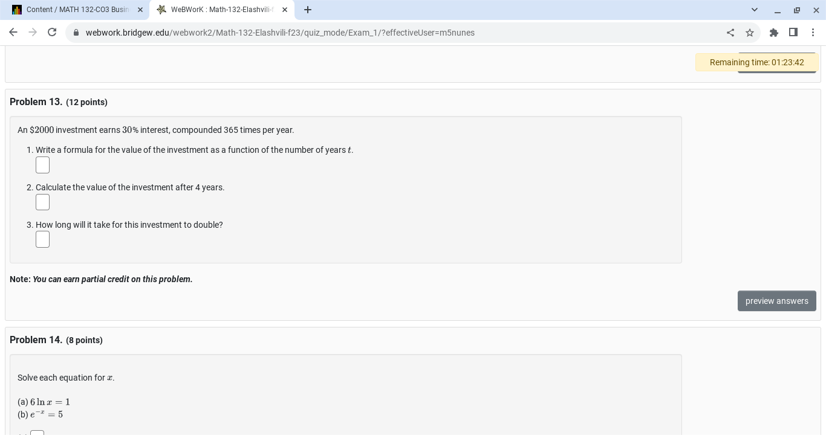Click the Share icon in the toolbar
This screenshot has width=826, height=435.
730,33
